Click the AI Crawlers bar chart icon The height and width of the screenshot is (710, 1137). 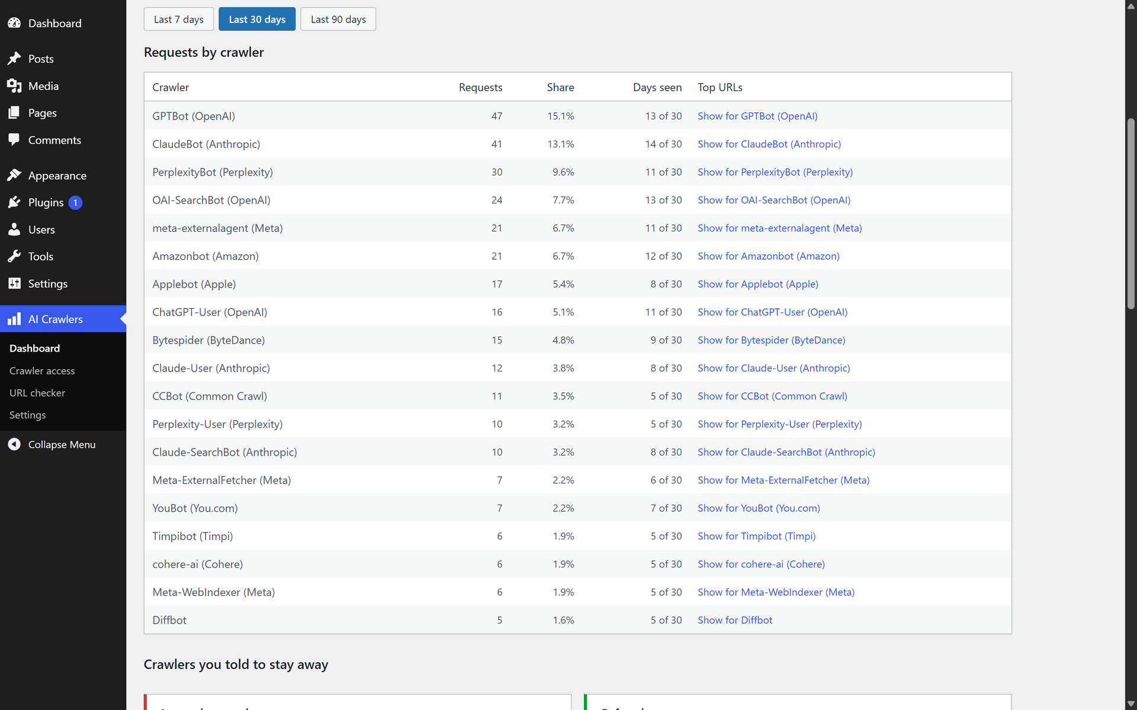pos(14,319)
